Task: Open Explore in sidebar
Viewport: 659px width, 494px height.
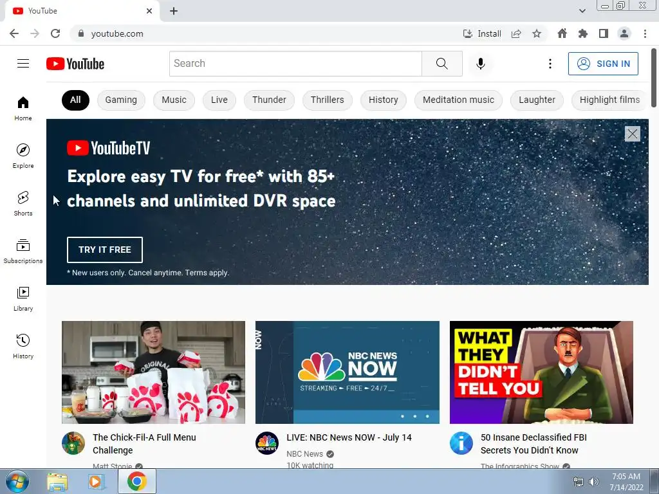Action: click(x=23, y=156)
